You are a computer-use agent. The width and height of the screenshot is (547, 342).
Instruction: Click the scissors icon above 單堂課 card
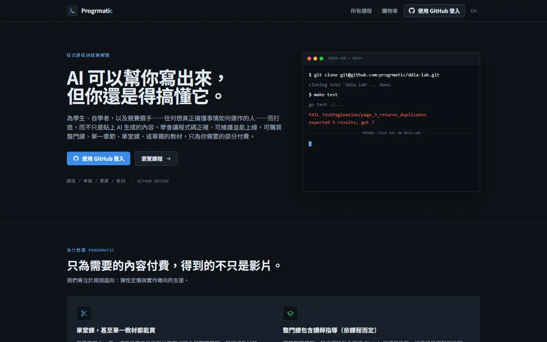[x=84, y=313]
